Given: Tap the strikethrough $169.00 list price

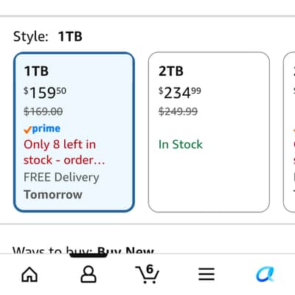Looking at the screenshot, I should [x=44, y=111].
